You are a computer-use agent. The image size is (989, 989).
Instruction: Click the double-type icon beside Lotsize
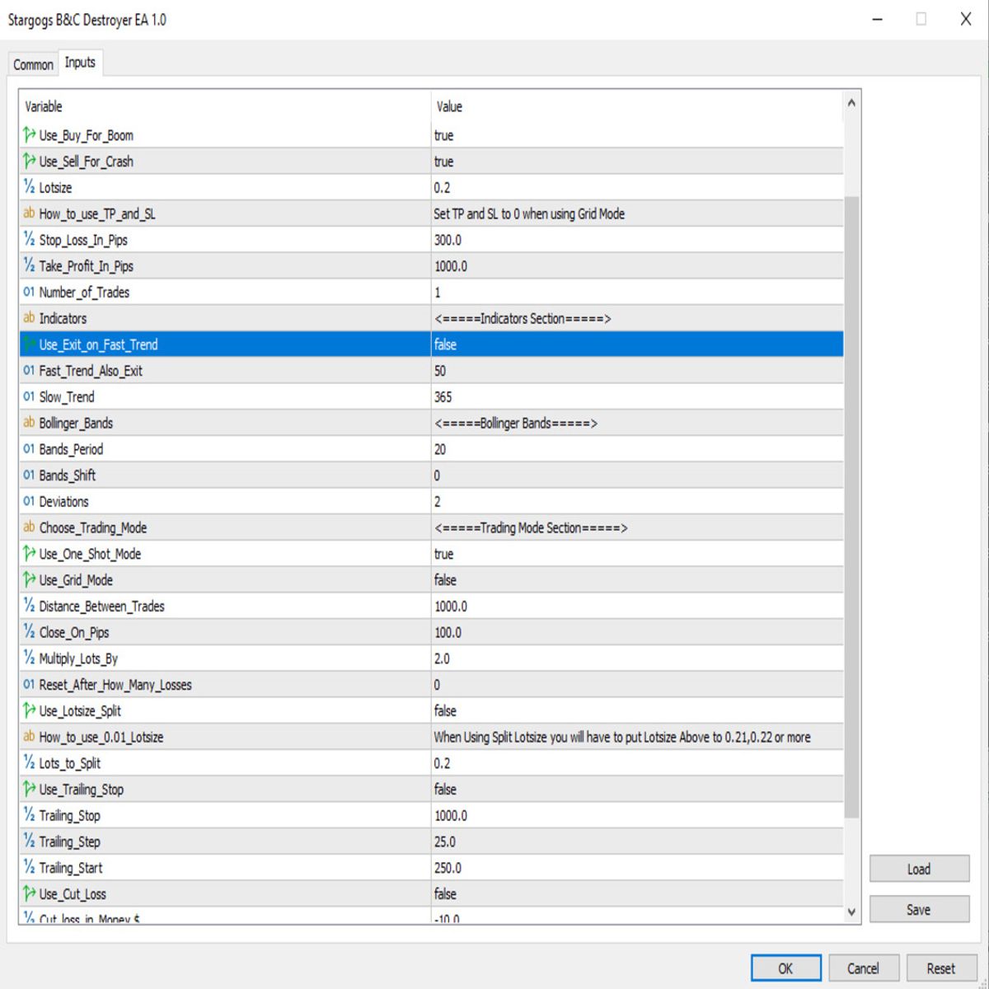point(29,187)
